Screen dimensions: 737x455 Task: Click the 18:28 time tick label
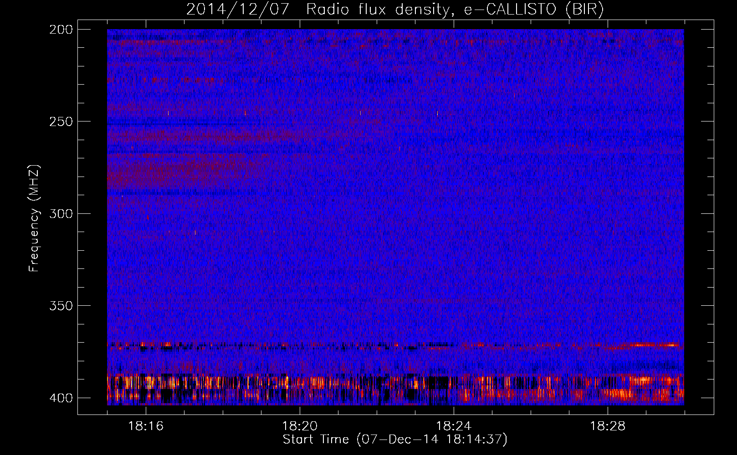[x=608, y=426]
